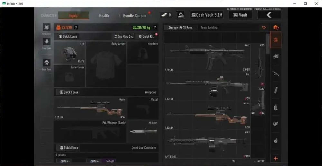Select the empty Face Cover slot
The image size is (322, 166).
coord(70,76)
